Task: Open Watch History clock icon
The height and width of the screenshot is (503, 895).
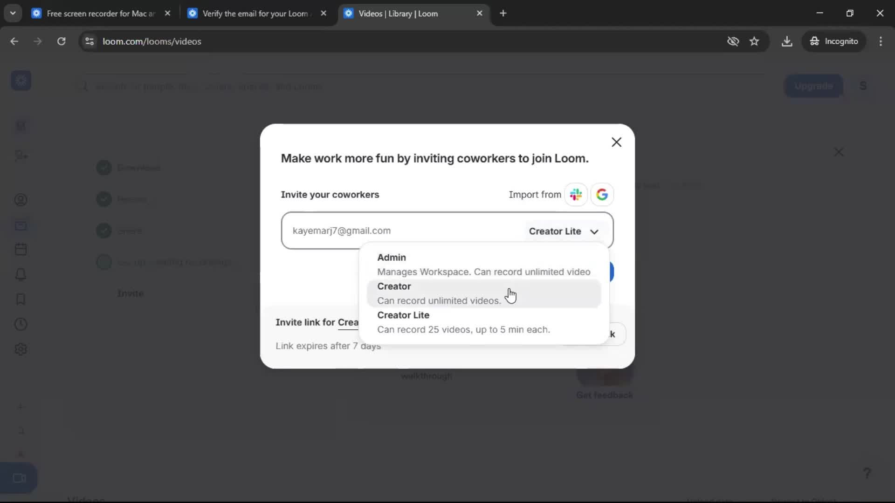Action: click(21, 324)
